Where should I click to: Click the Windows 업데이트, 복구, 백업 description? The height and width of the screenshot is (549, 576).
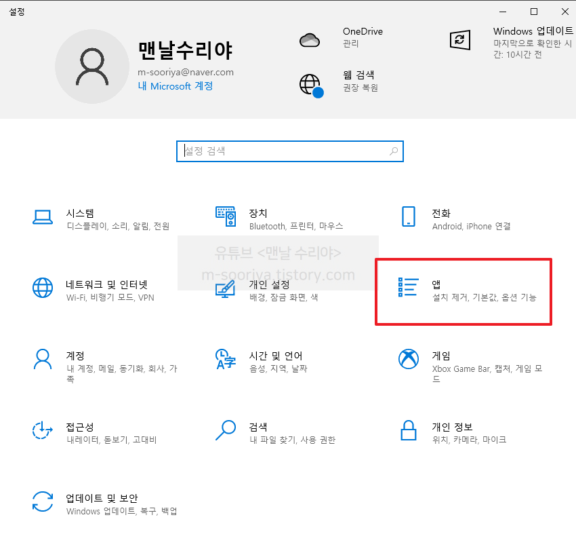121,511
